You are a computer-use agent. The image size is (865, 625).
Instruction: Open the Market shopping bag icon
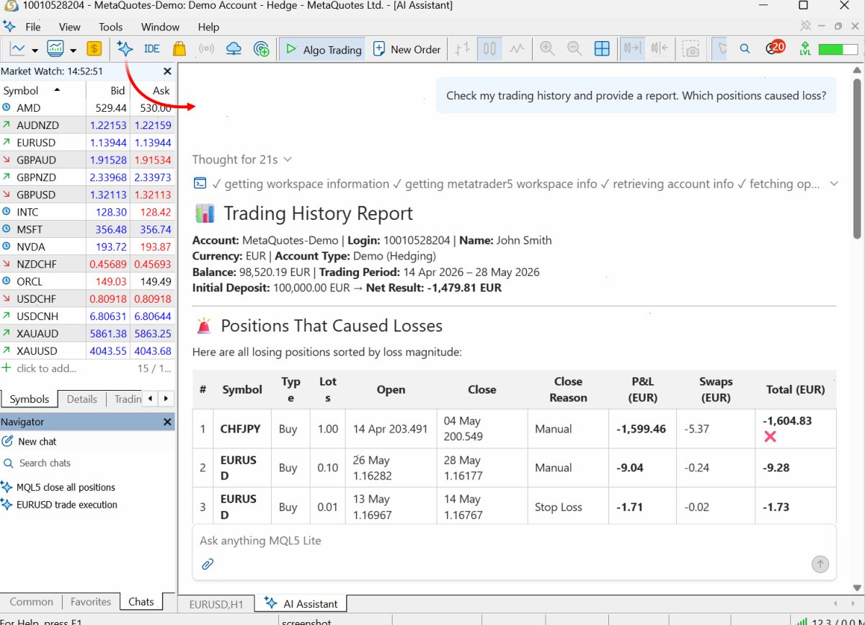pos(179,49)
